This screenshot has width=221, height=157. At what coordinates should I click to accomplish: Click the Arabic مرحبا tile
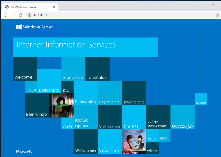click(152, 135)
